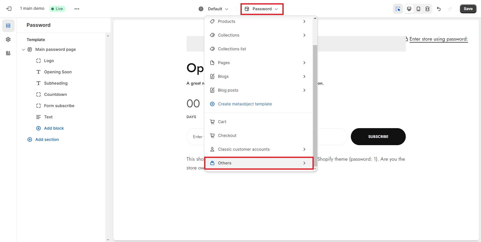The height and width of the screenshot is (242, 481).
Task: Open the Theme settings gear icon
Action: point(8,40)
